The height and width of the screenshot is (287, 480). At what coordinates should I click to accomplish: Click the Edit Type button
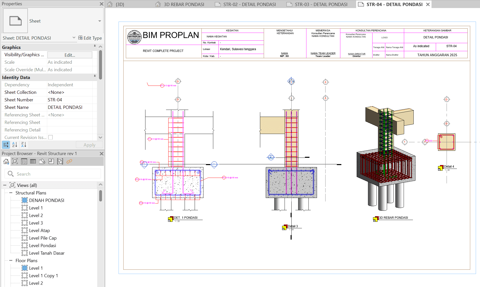click(90, 38)
